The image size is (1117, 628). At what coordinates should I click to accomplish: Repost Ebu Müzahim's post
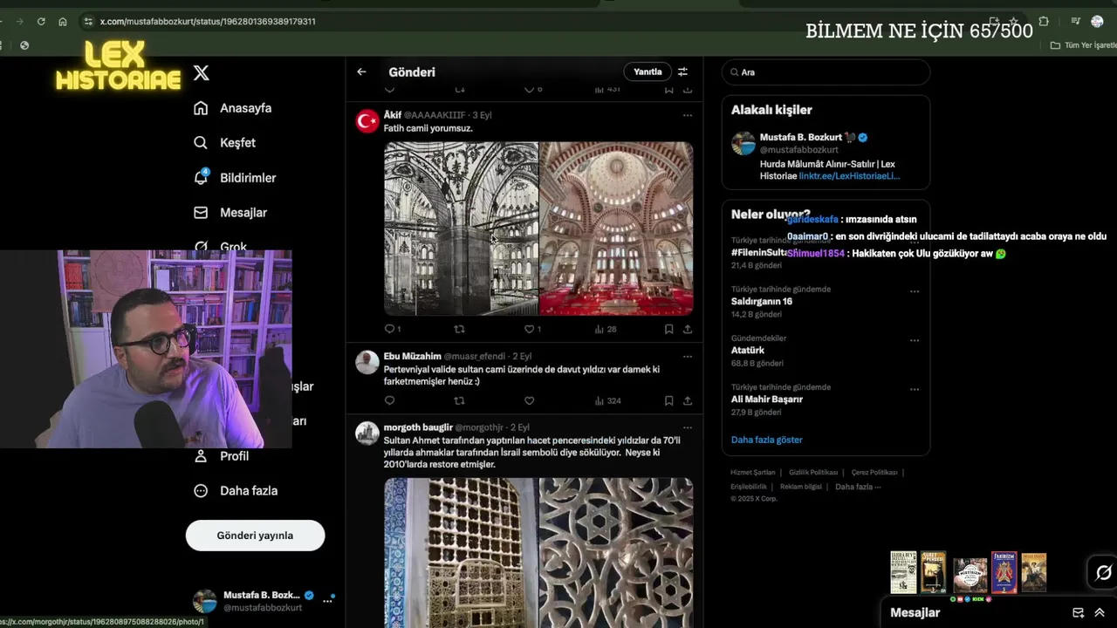pyautogui.click(x=460, y=401)
